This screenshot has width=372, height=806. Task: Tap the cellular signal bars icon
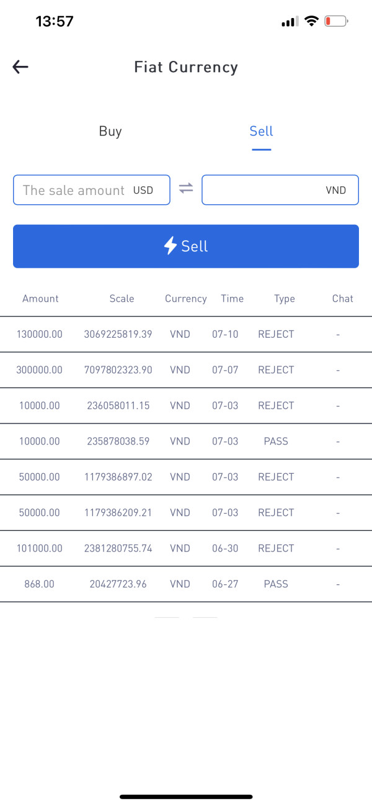289,22
